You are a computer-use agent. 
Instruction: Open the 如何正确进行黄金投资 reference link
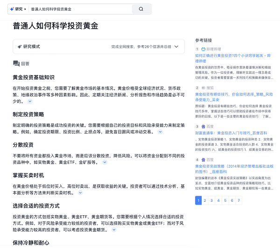233,58
